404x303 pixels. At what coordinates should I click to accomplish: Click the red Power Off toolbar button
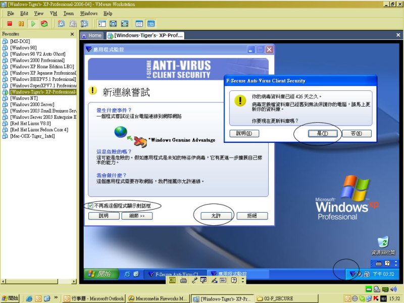pyautogui.click(x=10, y=24)
